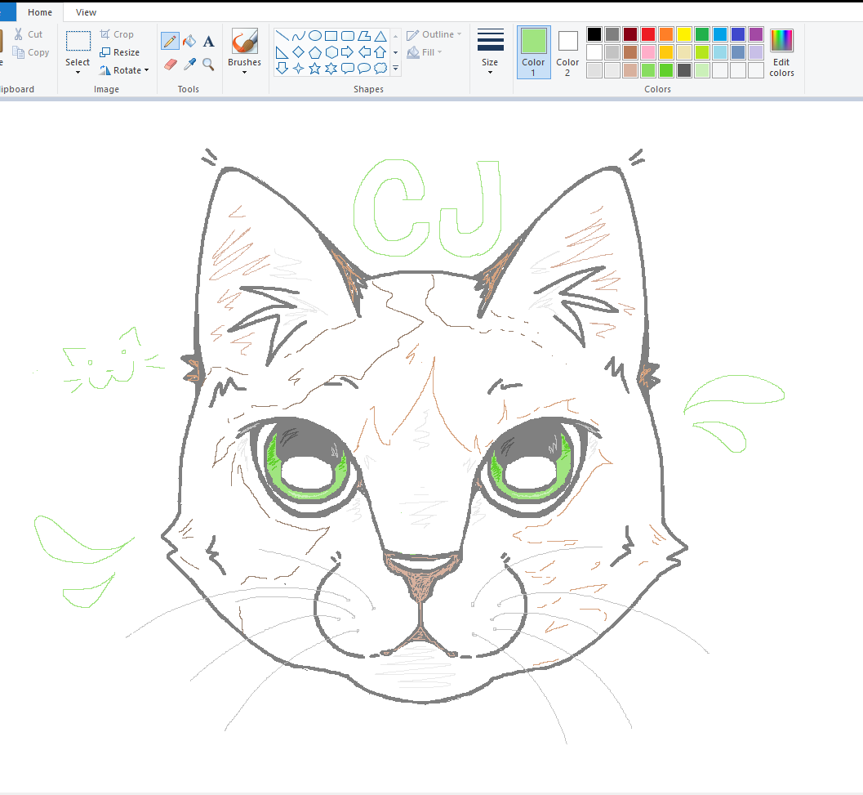Go down one row in Shapes gallery

(395, 52)
